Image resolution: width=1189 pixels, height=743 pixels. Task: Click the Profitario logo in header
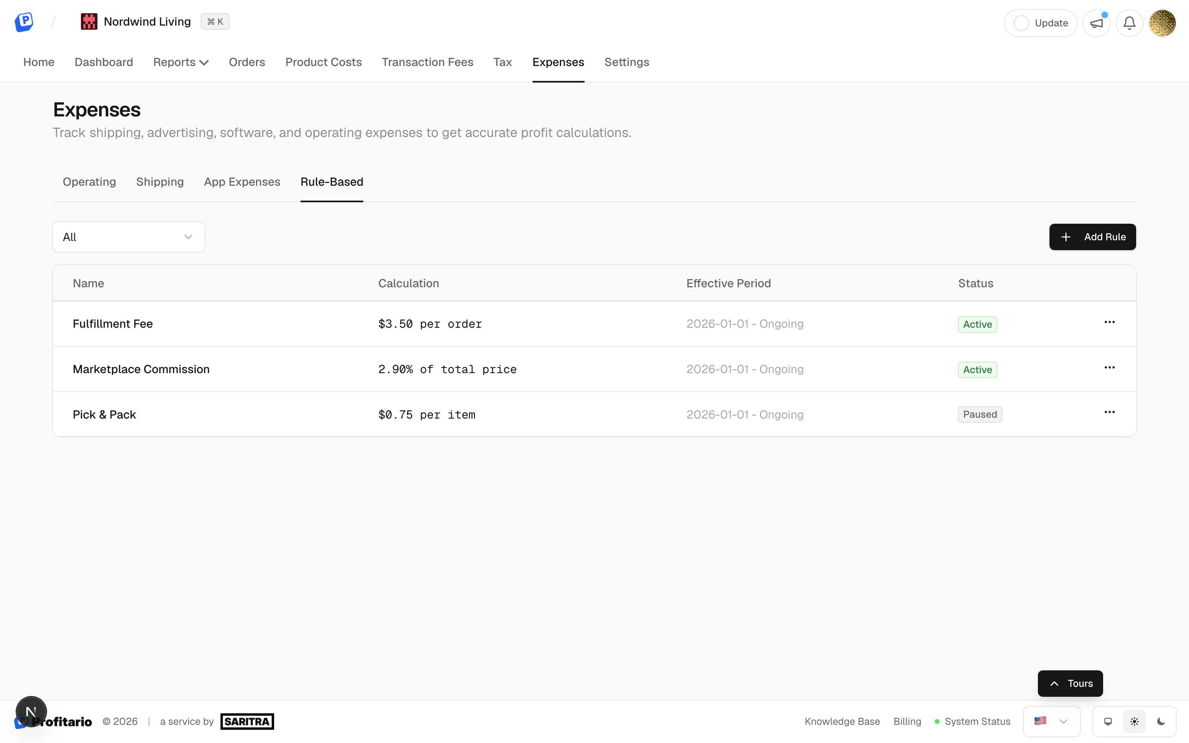(24, 22)
